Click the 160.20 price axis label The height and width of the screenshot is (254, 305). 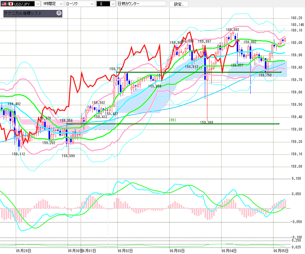(x=297, y=18)
